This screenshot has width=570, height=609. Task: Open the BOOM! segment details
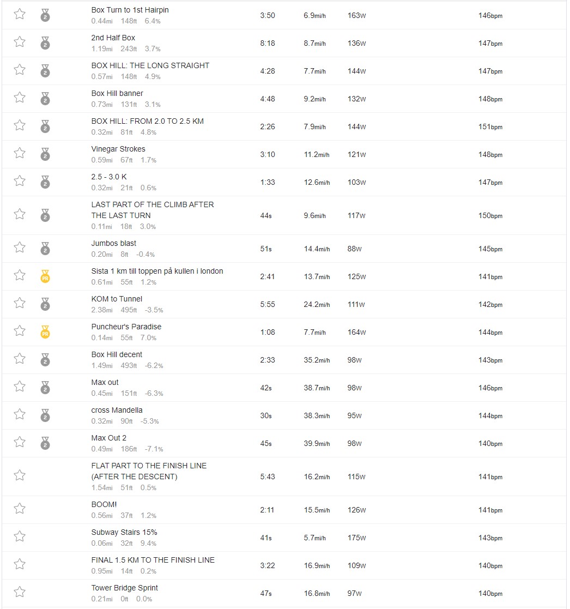pos(104,504)
